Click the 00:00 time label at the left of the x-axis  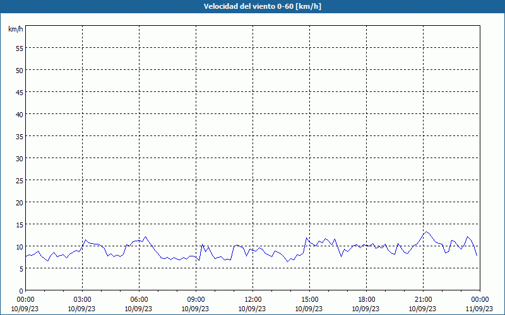pos(25,299)
